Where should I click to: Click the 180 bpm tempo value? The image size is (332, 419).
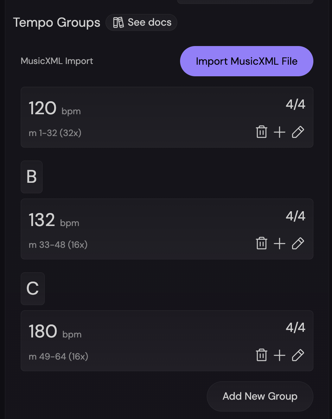click(x=43, y=331)
